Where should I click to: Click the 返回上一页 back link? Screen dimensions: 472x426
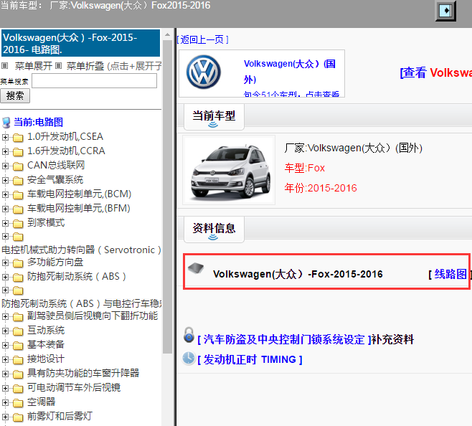pos(202,39)
